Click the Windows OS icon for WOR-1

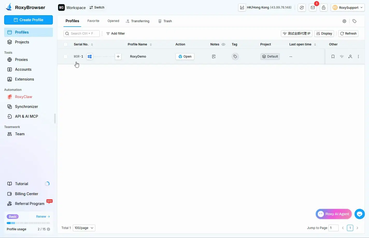click(90, 57)
